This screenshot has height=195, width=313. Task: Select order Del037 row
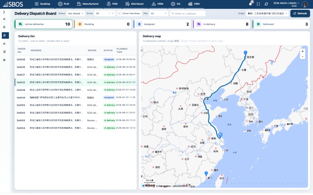(x=76, y=75)
